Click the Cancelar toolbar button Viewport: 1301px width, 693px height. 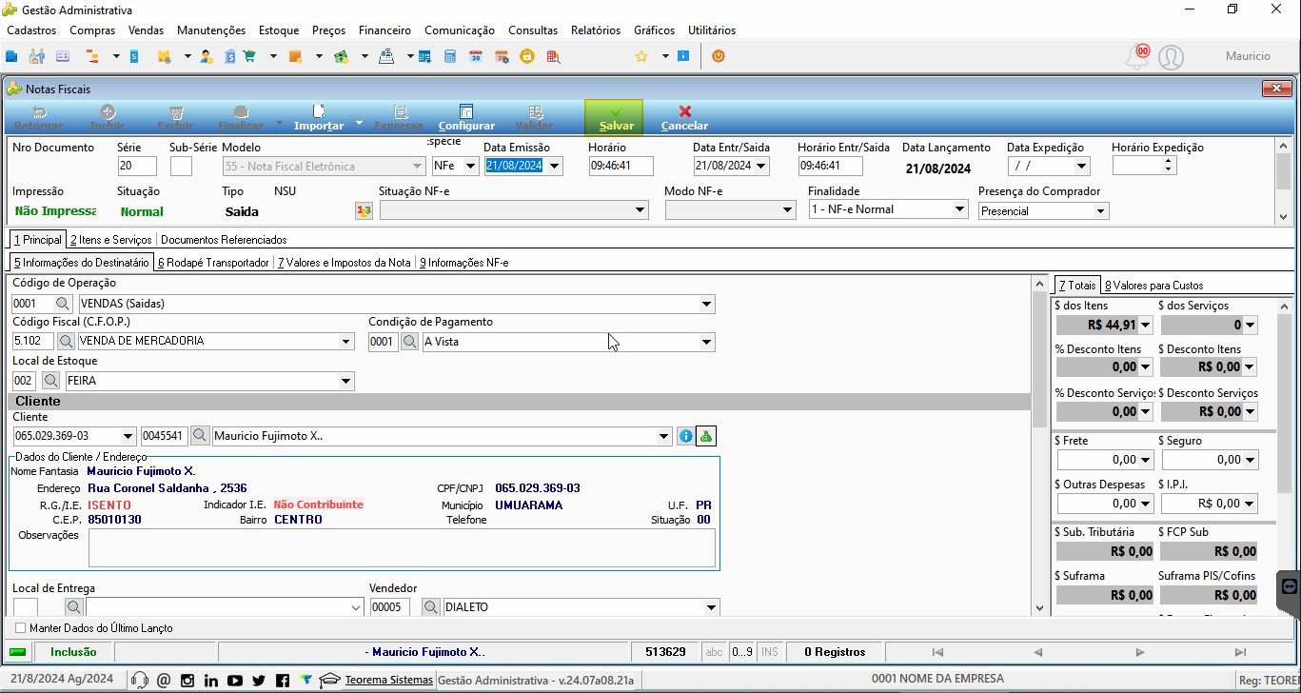point(684,118)
